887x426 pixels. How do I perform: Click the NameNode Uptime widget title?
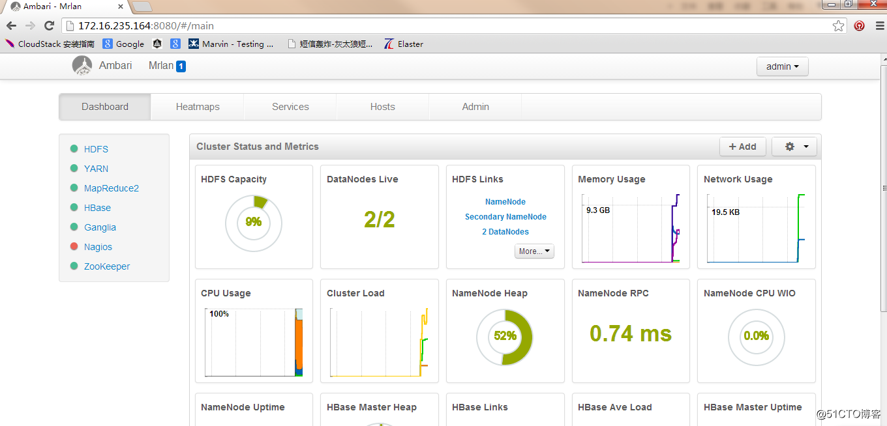pyautogui.click(x=243, y=407)
